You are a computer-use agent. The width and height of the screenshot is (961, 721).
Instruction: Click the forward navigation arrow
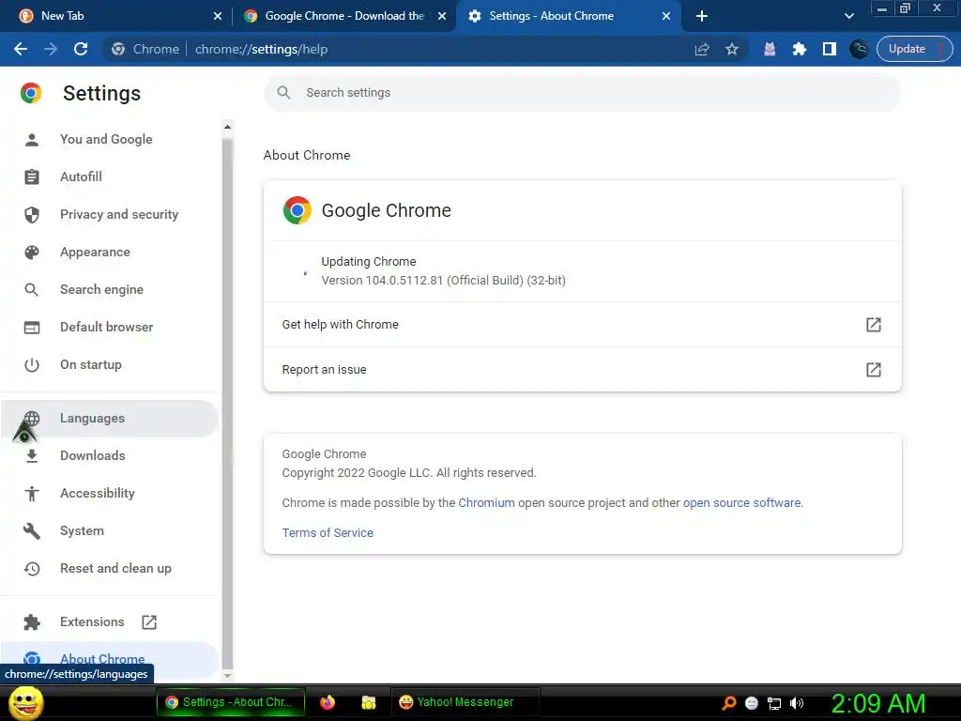[x=51, y=49]
